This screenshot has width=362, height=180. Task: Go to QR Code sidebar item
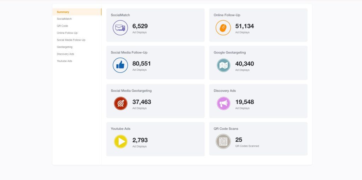(62, 26)
